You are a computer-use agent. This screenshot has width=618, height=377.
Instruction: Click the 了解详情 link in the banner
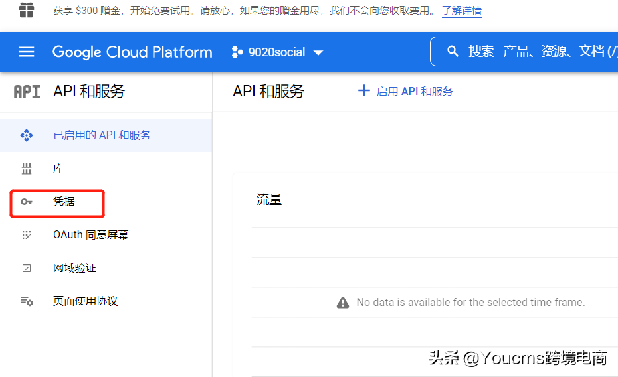[462, 11]
